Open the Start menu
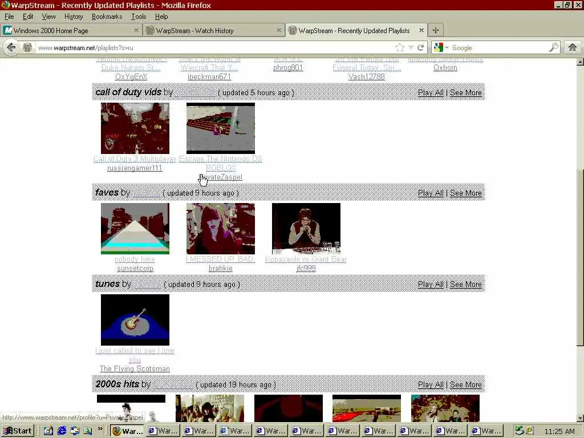584x438 pixels. pos(18,431)
